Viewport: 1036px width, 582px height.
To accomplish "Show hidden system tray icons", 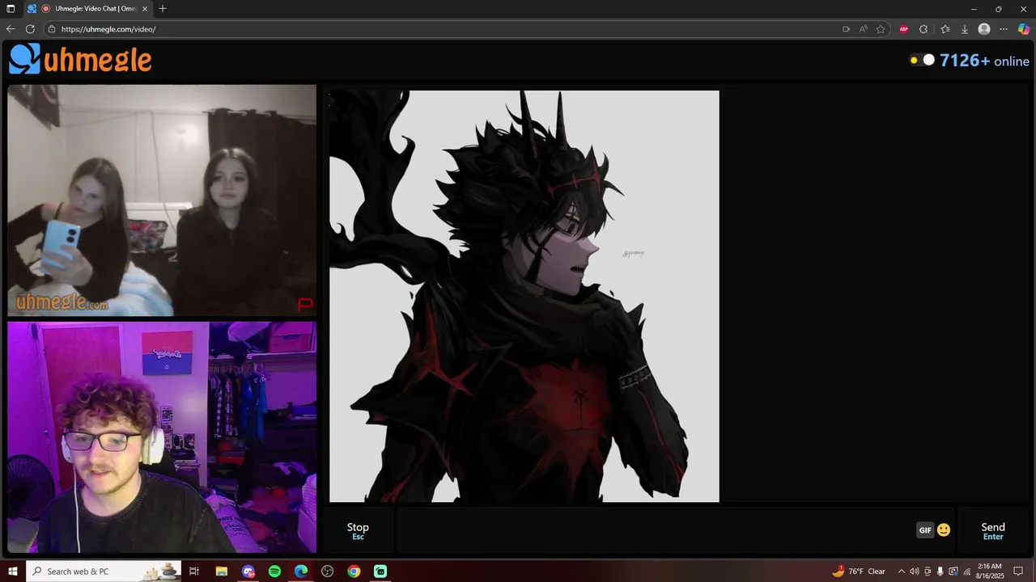I will click(x=901, y=571).
